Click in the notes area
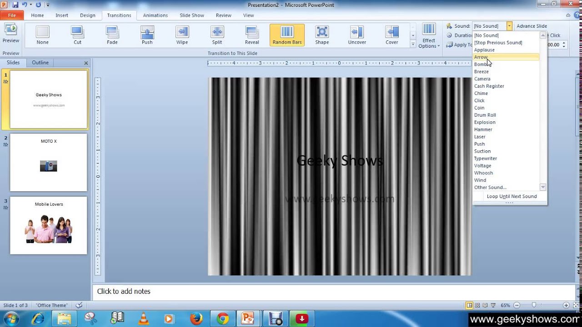The image size is (582, 327). pyautogui.click(x=334, y=292)
